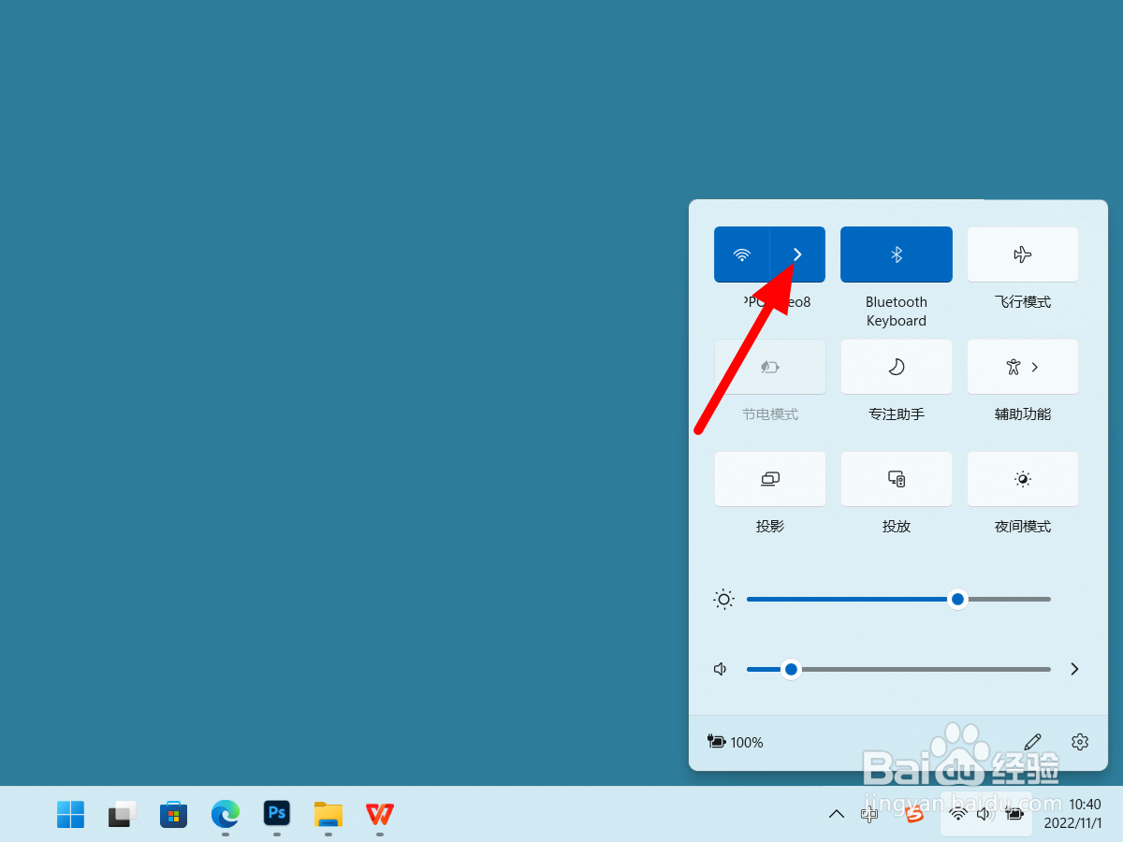
Task: Open the Project (投影) option
Action: pos(769,478)
